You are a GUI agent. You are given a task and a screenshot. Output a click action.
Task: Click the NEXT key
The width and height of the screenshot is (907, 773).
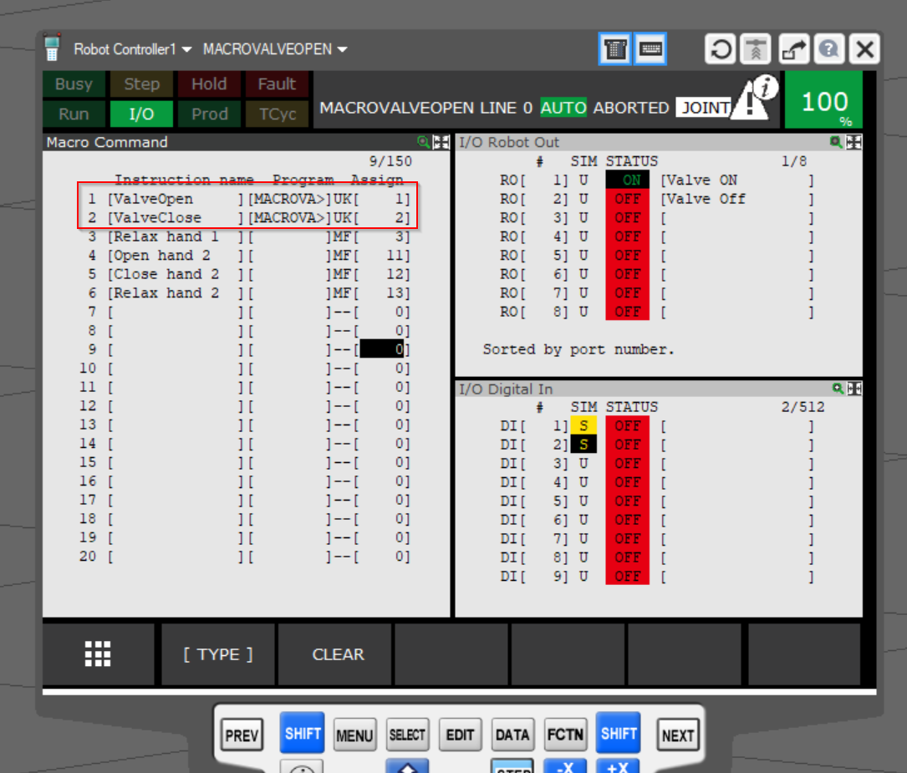point(678,735)
